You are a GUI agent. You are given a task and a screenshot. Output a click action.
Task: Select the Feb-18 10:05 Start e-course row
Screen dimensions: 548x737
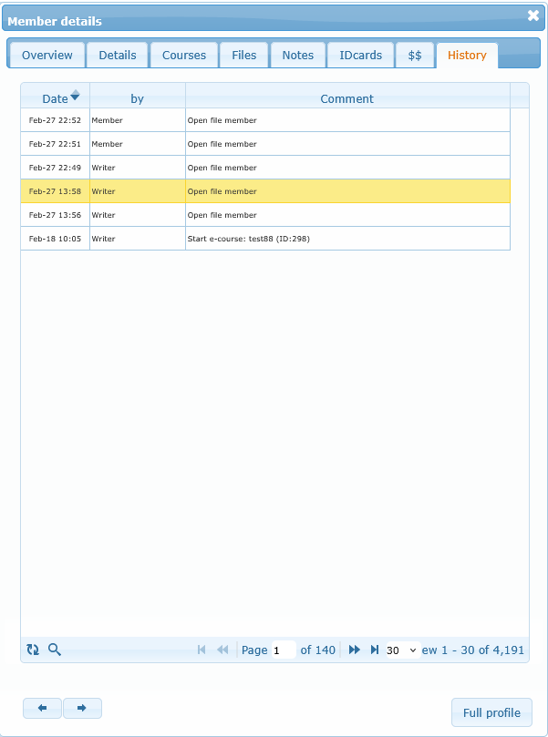[x=264, y=239]
